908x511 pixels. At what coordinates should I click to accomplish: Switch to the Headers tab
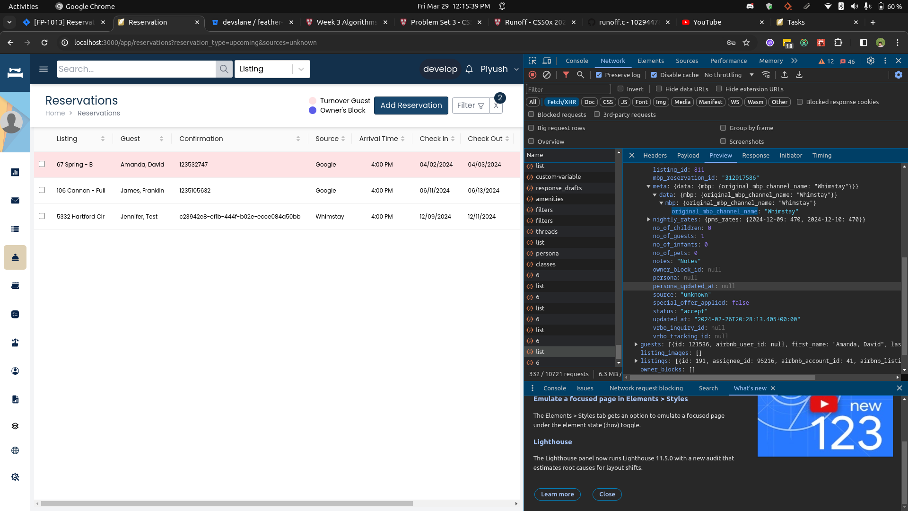coord(655,155)
